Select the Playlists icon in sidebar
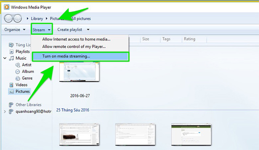Screen dimensions: 259x150 (11, 52)
